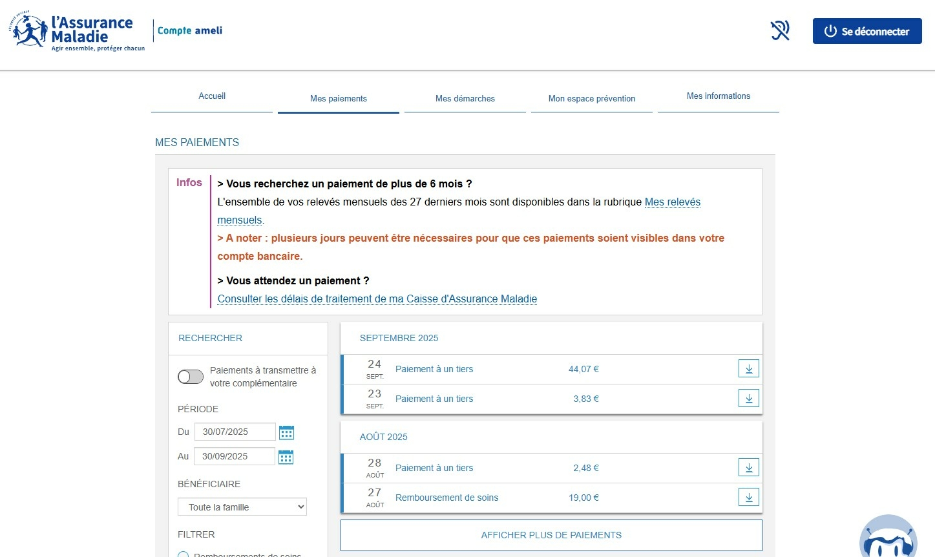
Task: Open the Bénéficiaire 'Toute la famille' dropdown
Action: [x=242, y=507]
